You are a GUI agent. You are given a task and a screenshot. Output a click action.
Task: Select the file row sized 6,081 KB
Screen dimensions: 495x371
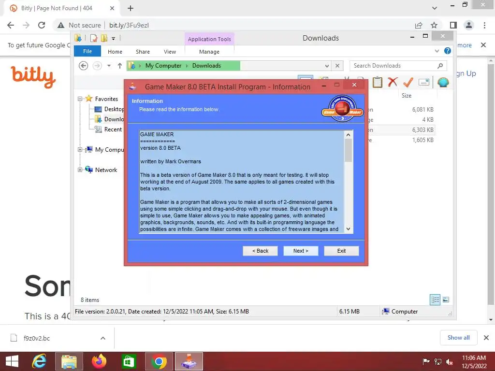tap(401, 110)
